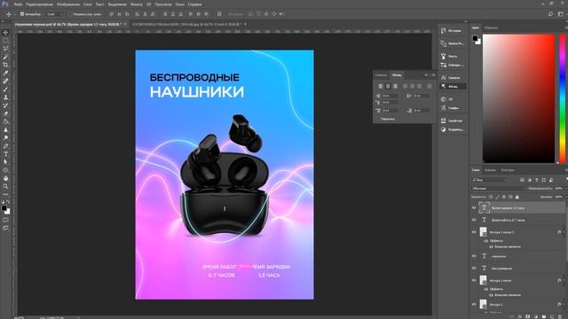Switch to the second document tab
This screenshot has height=319, width=568.
pos(187,24)
